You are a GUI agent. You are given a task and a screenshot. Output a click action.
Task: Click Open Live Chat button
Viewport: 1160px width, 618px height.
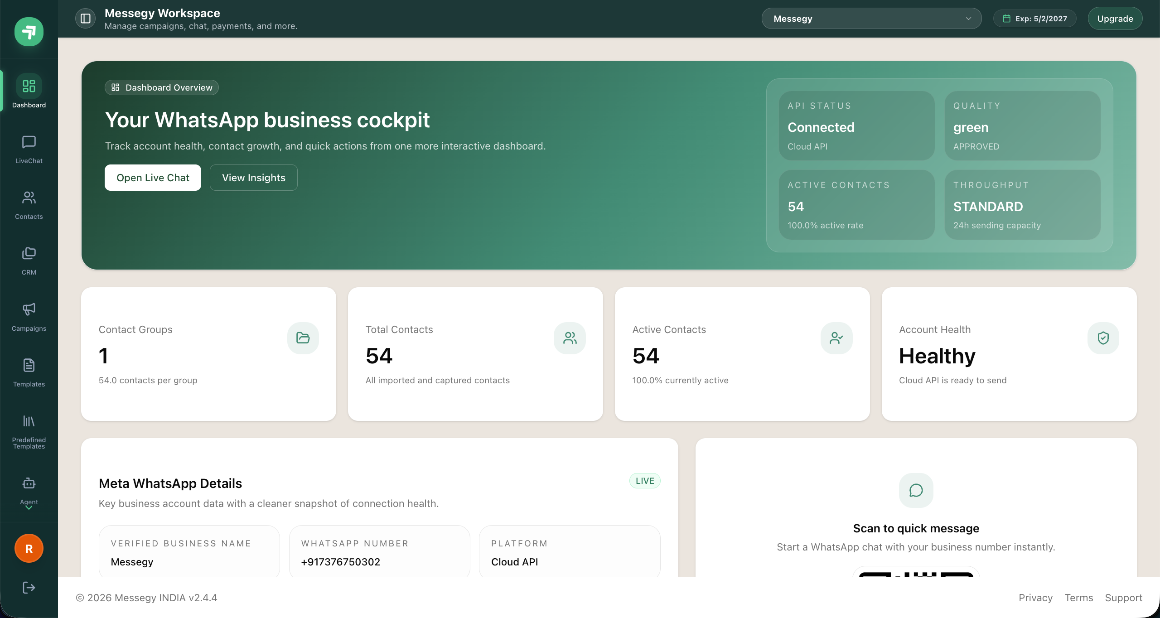[x=153, y=178]
